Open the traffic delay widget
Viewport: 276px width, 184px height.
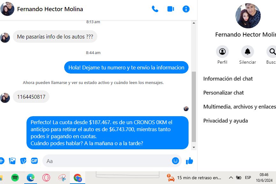pyautogui.click(x=194, y=178)
